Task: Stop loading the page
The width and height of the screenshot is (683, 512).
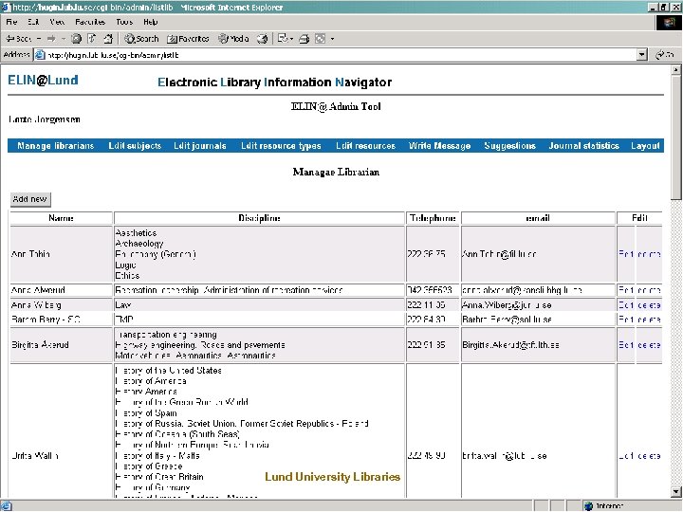Action: coord(76,39)
